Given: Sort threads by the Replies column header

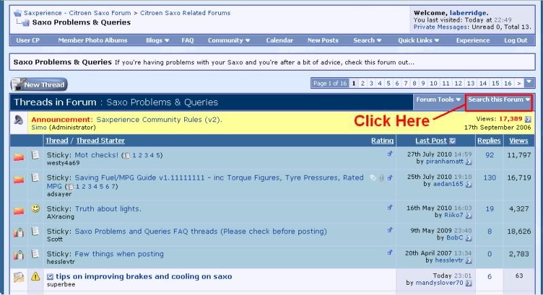Looking at the screenshot, I should [x=489, y=140].
